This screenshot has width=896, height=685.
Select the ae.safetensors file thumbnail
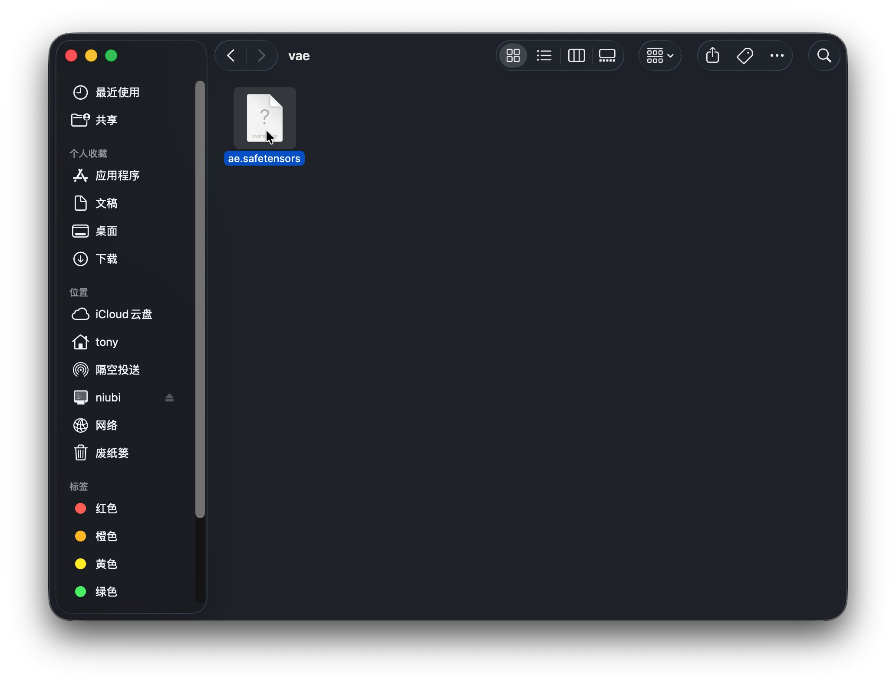click(264, 118)
